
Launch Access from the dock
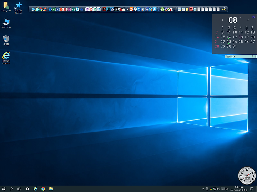coord(66,9)
